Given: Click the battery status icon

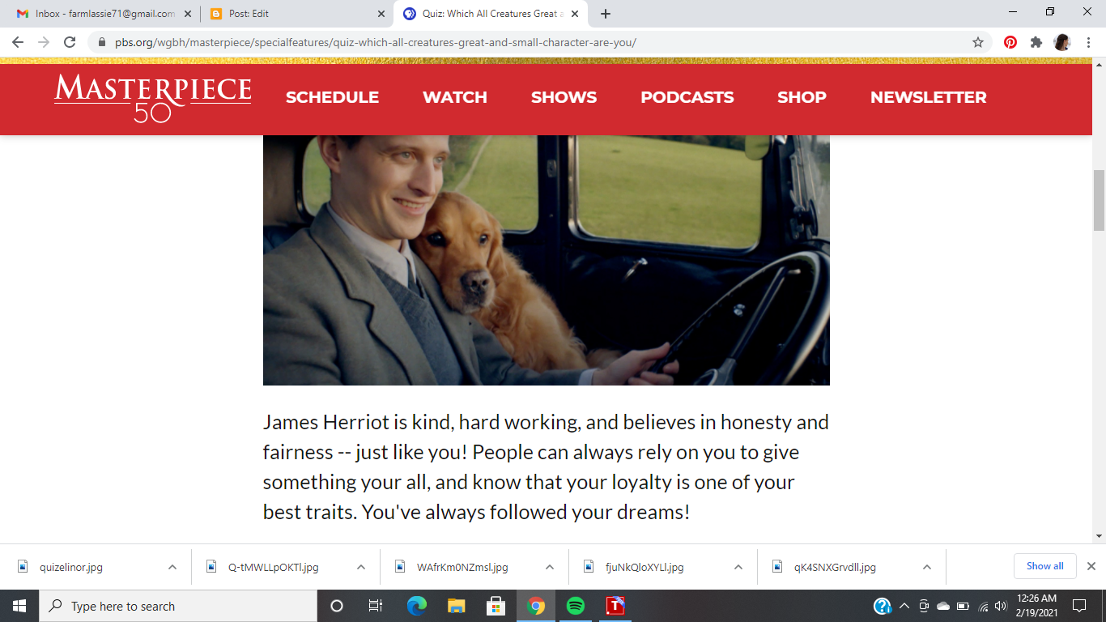Looking at the screenshot, I should [963, 606].
